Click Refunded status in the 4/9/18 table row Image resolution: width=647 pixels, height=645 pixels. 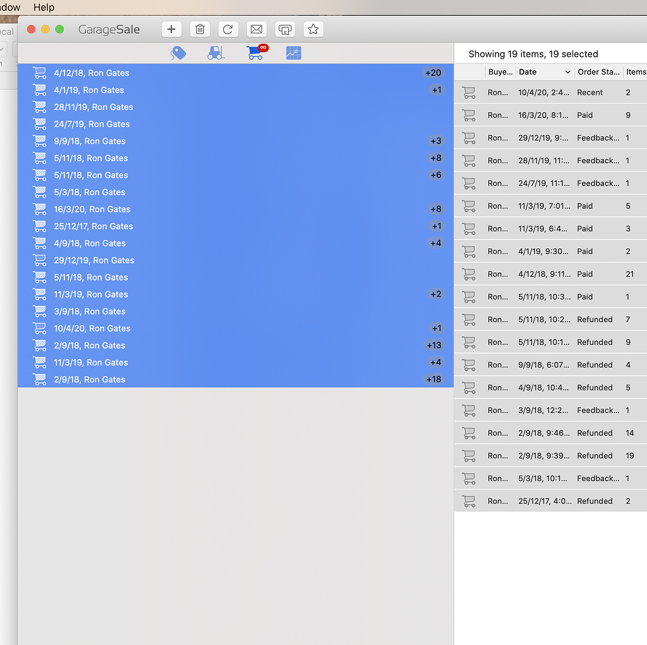(x=595, y=387)
